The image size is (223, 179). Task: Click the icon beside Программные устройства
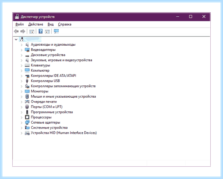coord(27,112)
